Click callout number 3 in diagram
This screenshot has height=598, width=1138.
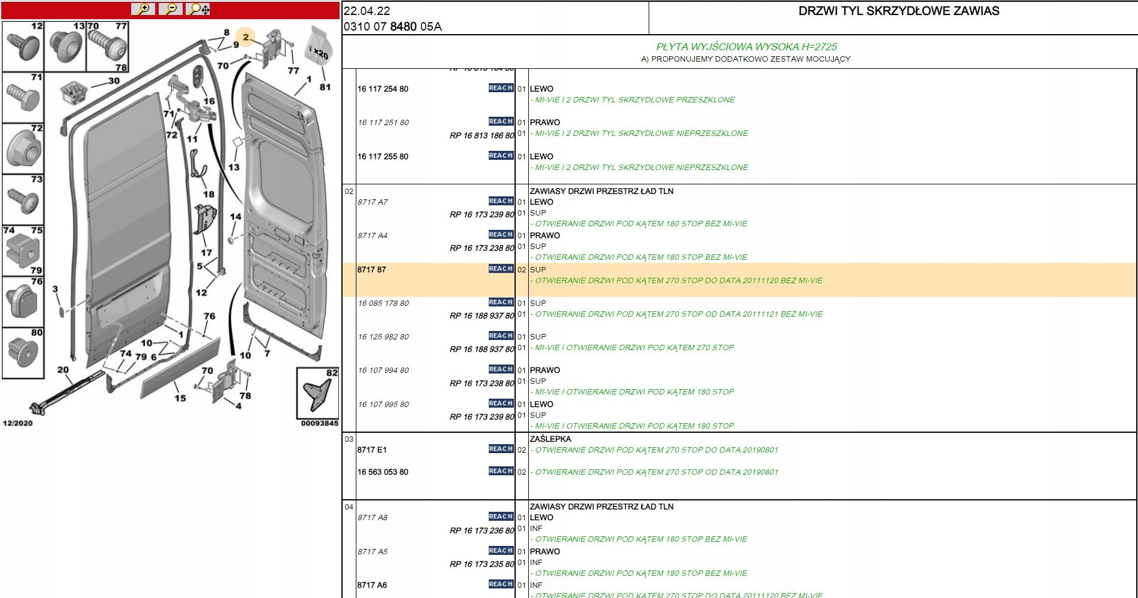[56, 289]
